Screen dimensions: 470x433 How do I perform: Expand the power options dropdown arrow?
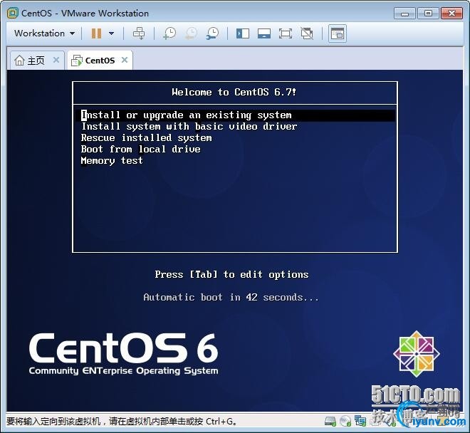click(112, 33)
